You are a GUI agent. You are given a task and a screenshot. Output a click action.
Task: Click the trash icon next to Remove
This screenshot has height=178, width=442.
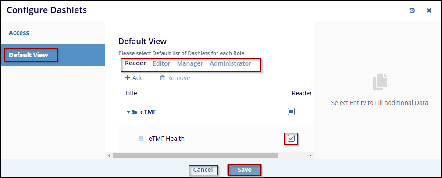[162, 78]
